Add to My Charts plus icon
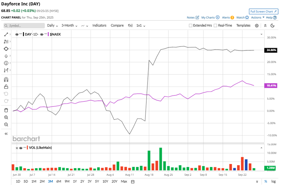 pyautogui.click(x=218, y=17)
